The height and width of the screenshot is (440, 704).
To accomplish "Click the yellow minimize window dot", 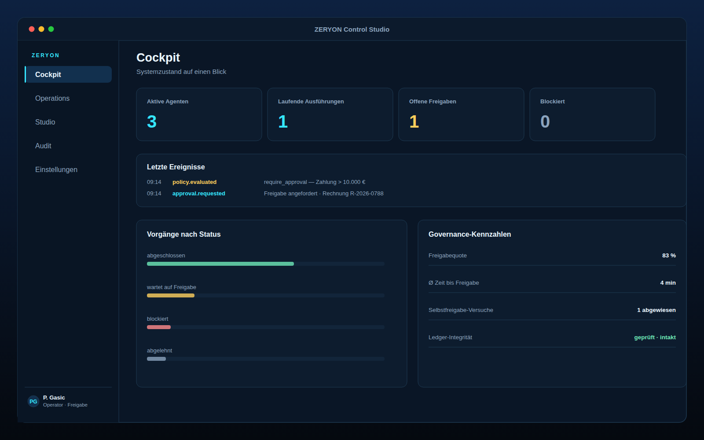I will point(41,29).
